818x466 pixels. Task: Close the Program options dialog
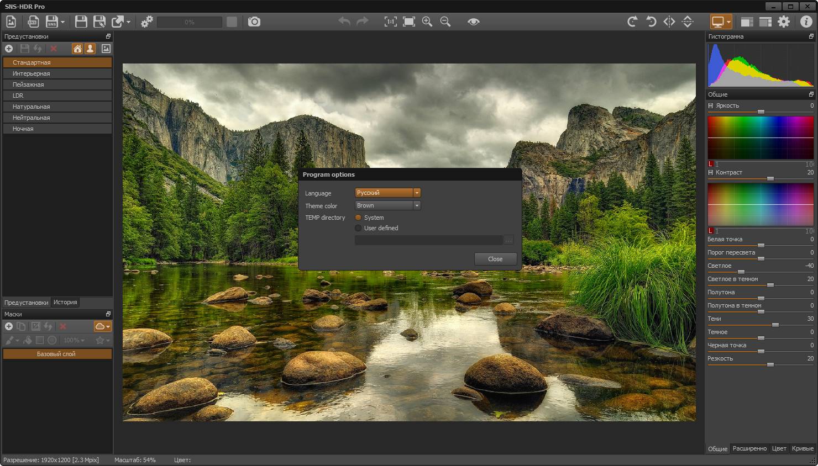click(495, 259)
